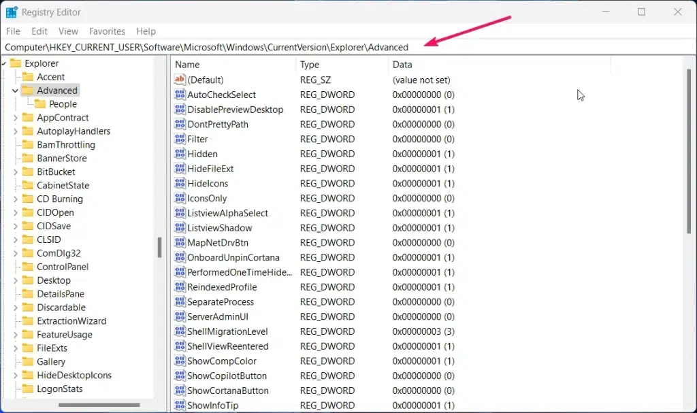Expand the AutoplayHandlers key
Image resolution: width=697 pixels, height=413 pixels.
[15, 131]
